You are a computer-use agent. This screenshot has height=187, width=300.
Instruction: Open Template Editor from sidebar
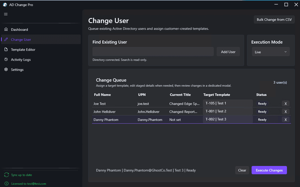(x=41, y=50)
